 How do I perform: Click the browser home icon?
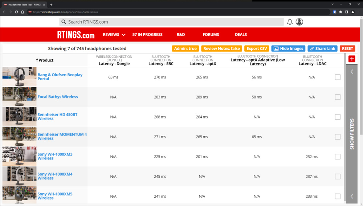point(23,12)
